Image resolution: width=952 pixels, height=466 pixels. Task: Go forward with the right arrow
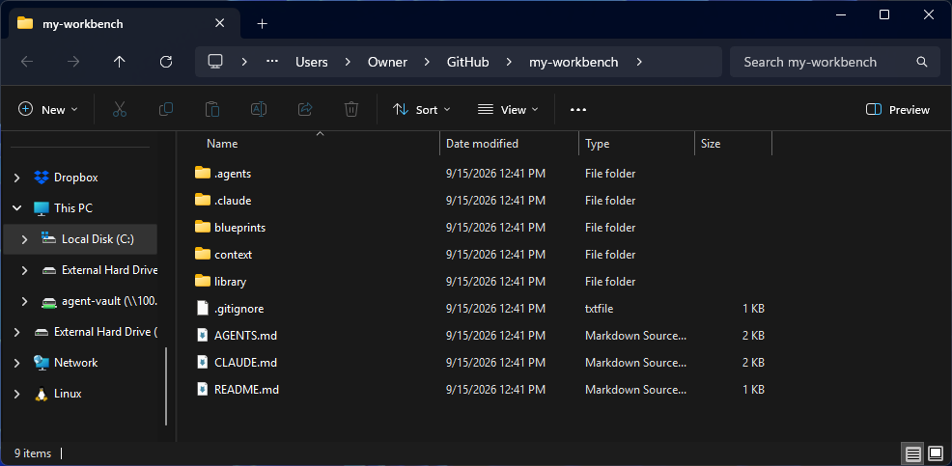[x=72, y=62]
